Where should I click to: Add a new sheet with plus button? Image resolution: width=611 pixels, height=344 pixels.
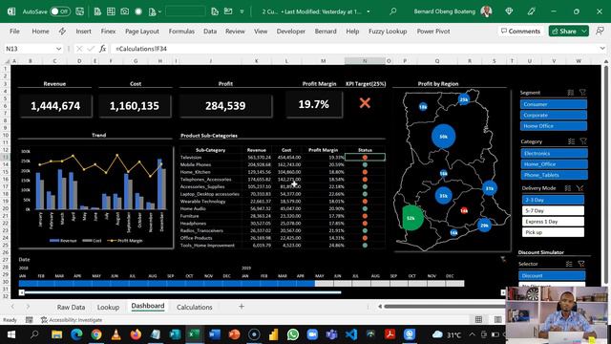242,307
